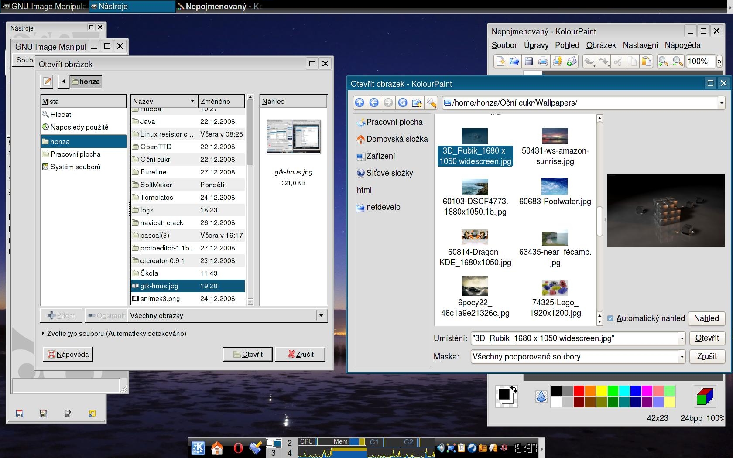The image size is (733, 458).
Task: Toggle Automatický náhled checkbox
Action: tap(610, 318)
